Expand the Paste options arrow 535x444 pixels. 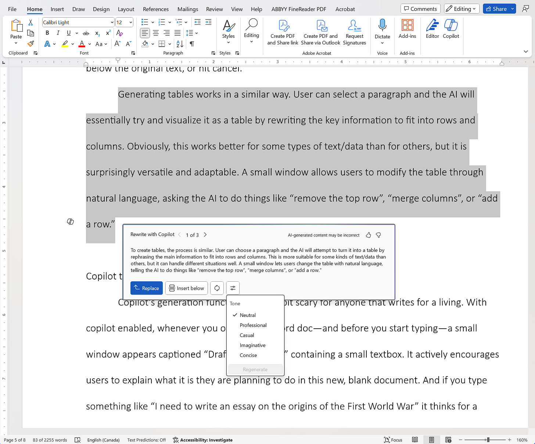coord(16,43)
